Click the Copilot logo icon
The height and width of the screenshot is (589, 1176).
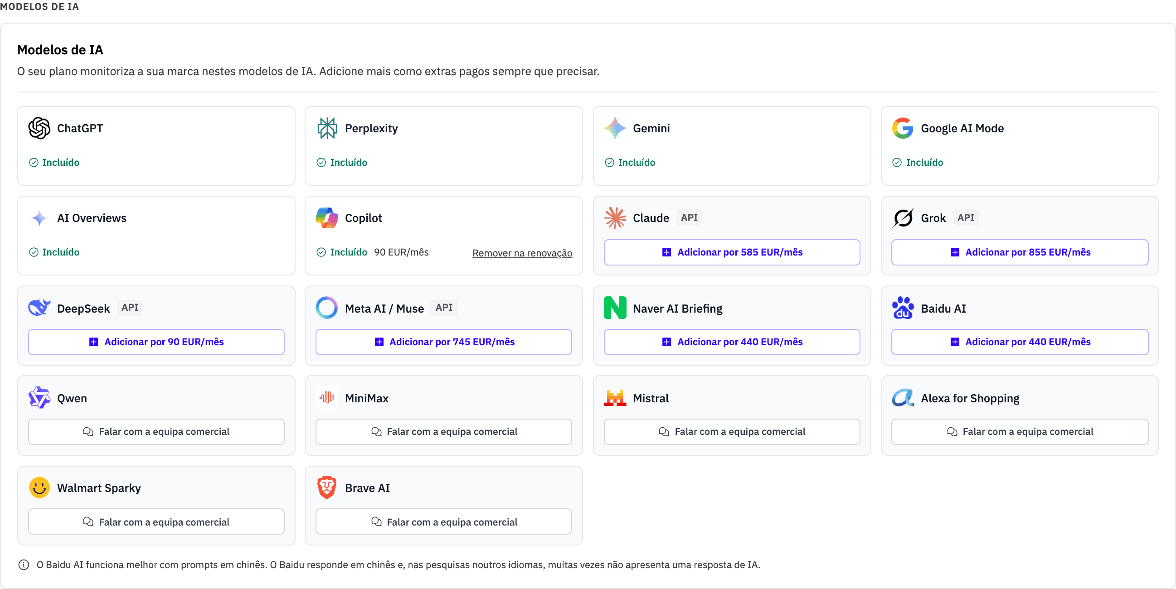tap(327, 218)
